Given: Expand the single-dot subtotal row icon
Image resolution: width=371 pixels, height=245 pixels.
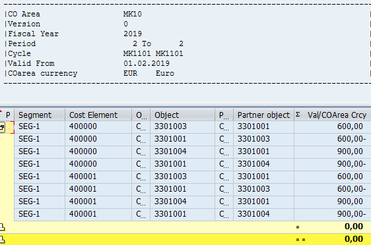Looking at the screenshot, I should [x=3, y=227].
